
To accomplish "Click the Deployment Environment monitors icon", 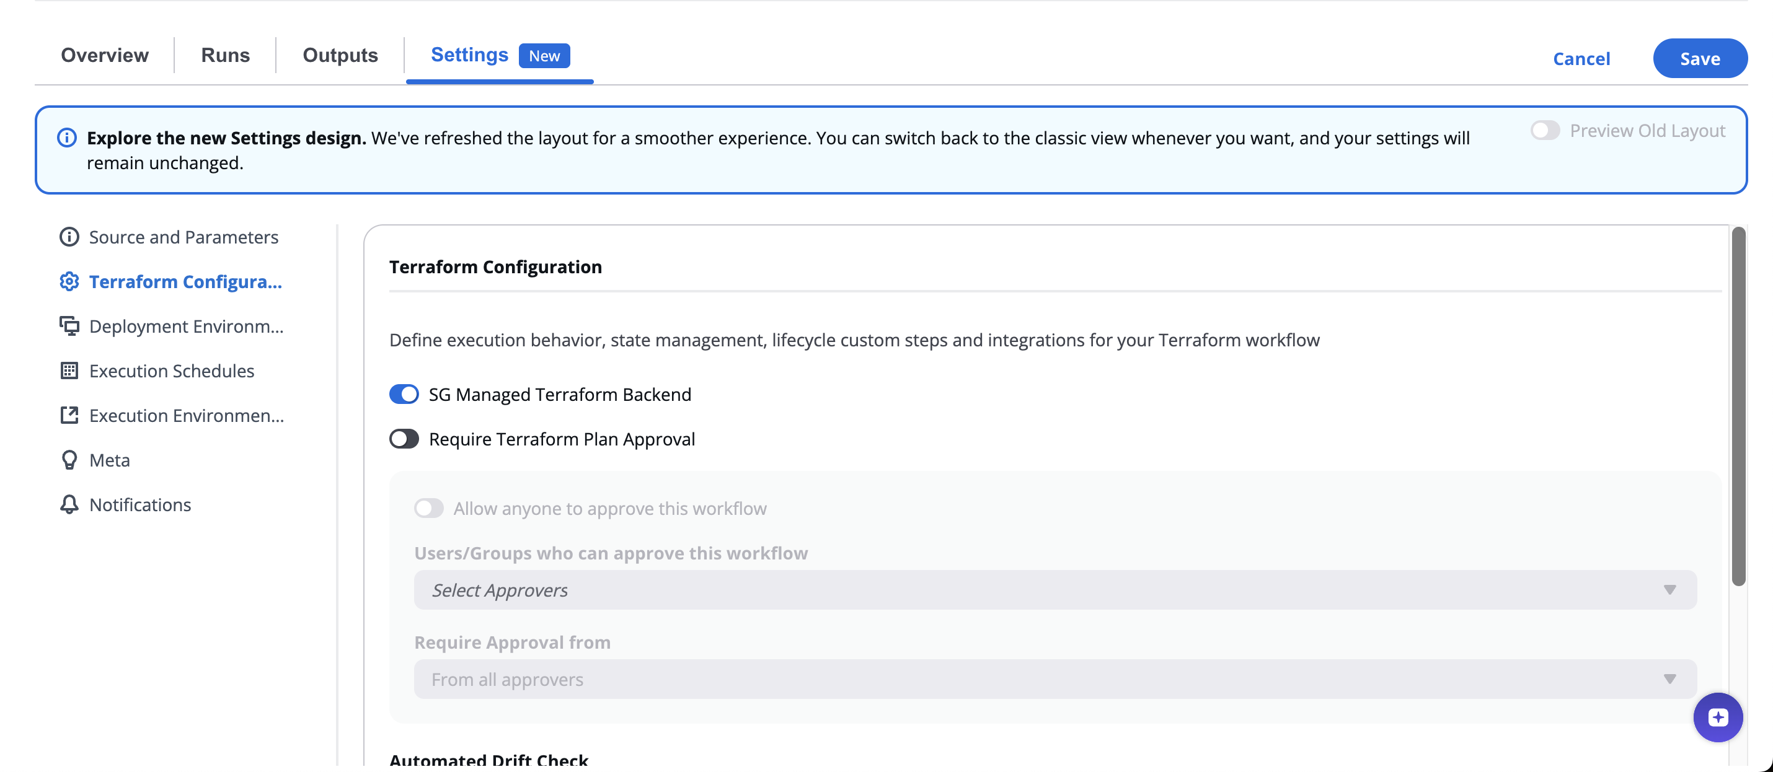I will pyautogui.click(x=69, y=326).
